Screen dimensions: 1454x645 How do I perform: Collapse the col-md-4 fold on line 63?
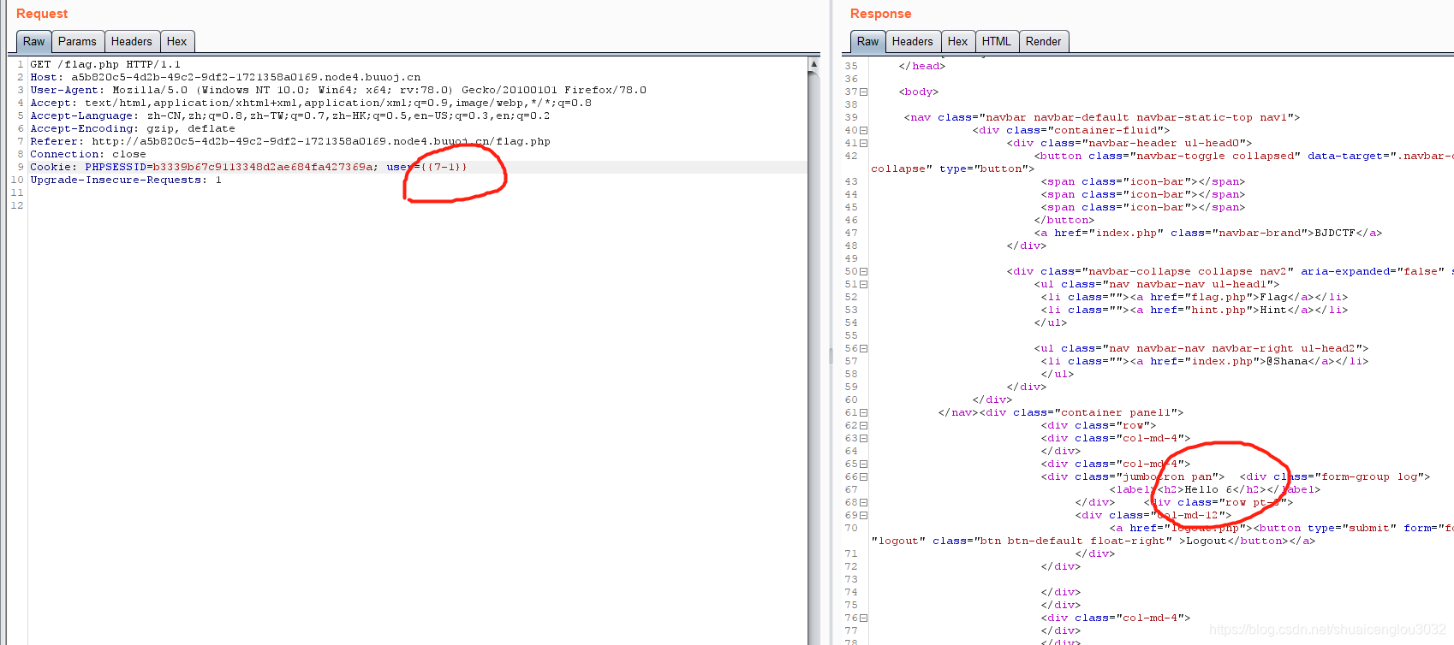pos(863,439)
